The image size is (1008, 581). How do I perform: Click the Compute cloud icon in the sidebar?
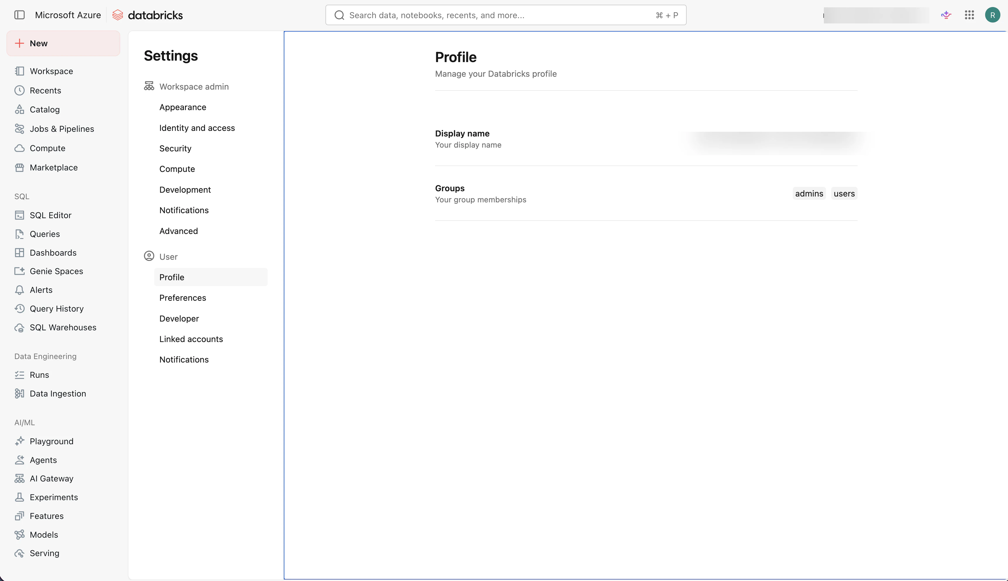coord(19,148)
